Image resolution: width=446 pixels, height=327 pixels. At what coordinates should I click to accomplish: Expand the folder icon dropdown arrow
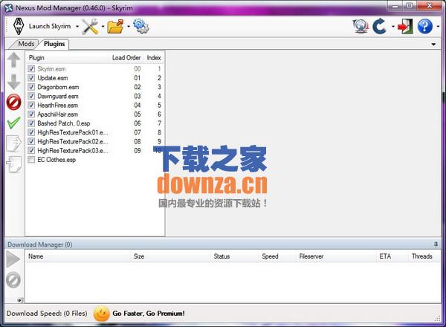pyautogui.click(x=129, y=27)
